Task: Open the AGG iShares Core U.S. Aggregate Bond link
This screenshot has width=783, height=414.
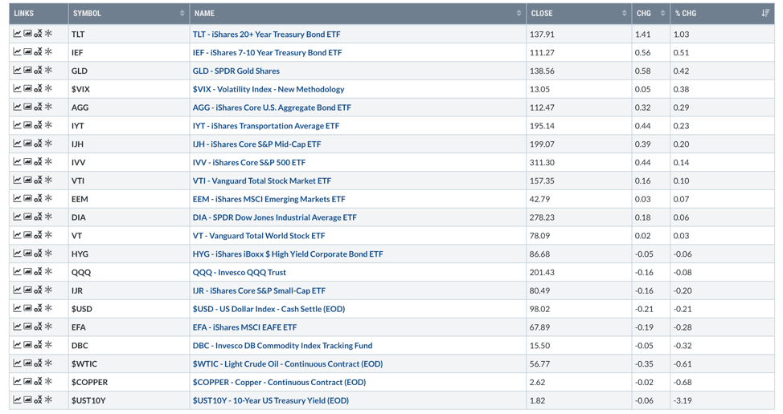Action: coord(272,108)
